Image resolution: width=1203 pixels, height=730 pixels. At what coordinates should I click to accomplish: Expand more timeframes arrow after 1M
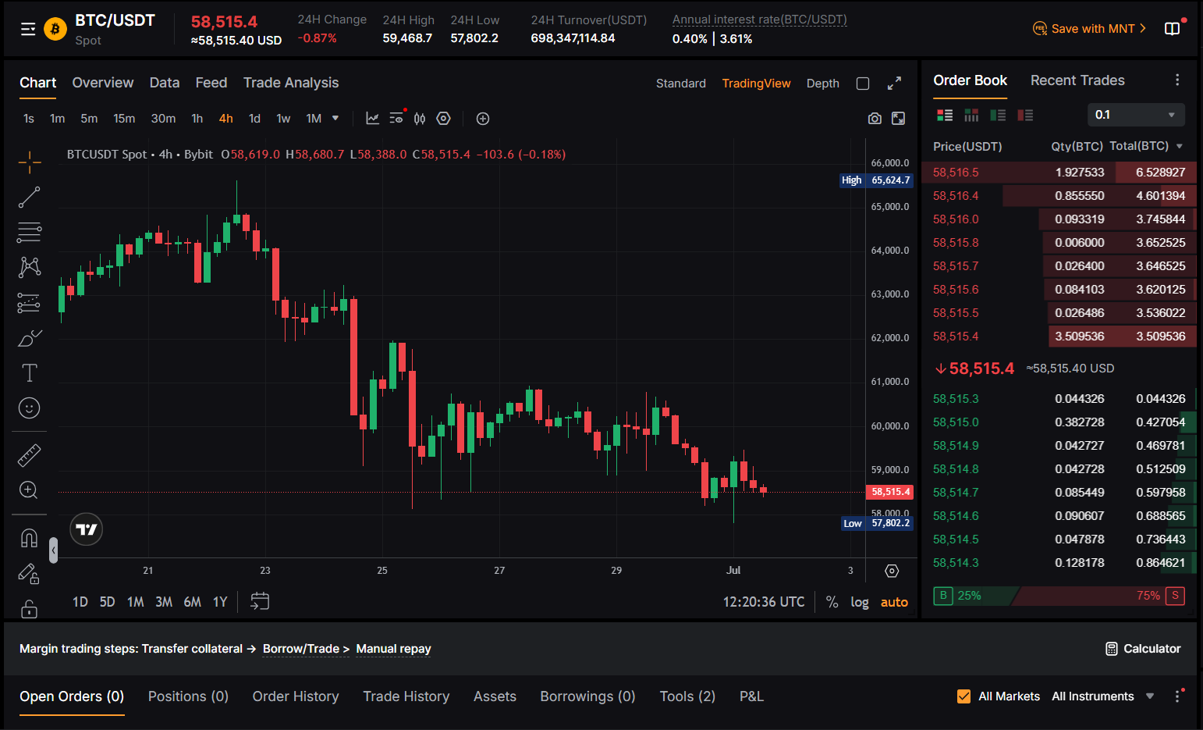coord(335,119)
